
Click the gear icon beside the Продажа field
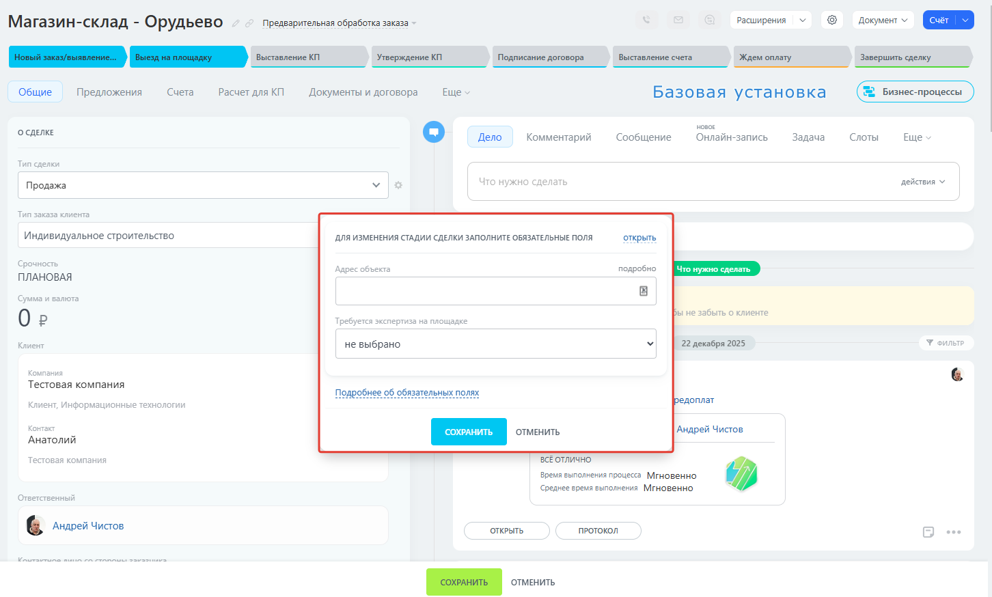[x=398, y=185]
